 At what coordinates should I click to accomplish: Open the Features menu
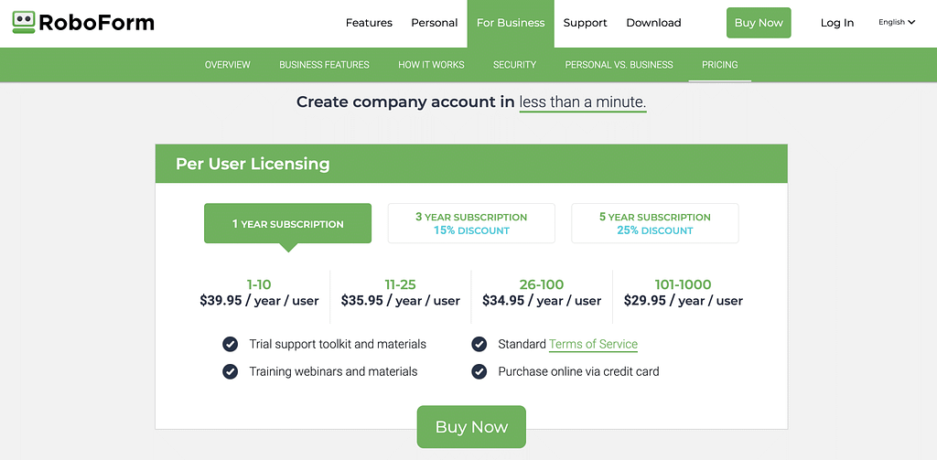[369, 23]
